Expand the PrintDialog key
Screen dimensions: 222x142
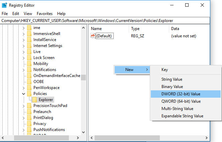coord(23,118)
